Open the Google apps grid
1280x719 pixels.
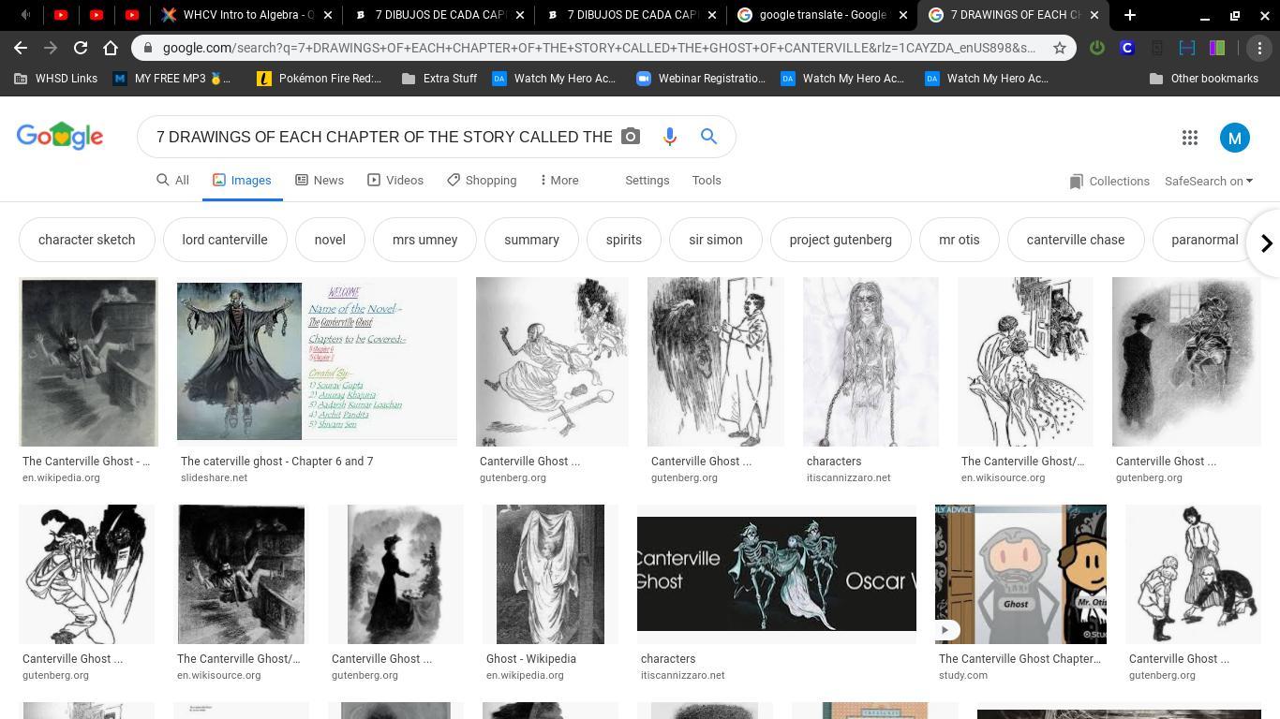pos(1190,138)
